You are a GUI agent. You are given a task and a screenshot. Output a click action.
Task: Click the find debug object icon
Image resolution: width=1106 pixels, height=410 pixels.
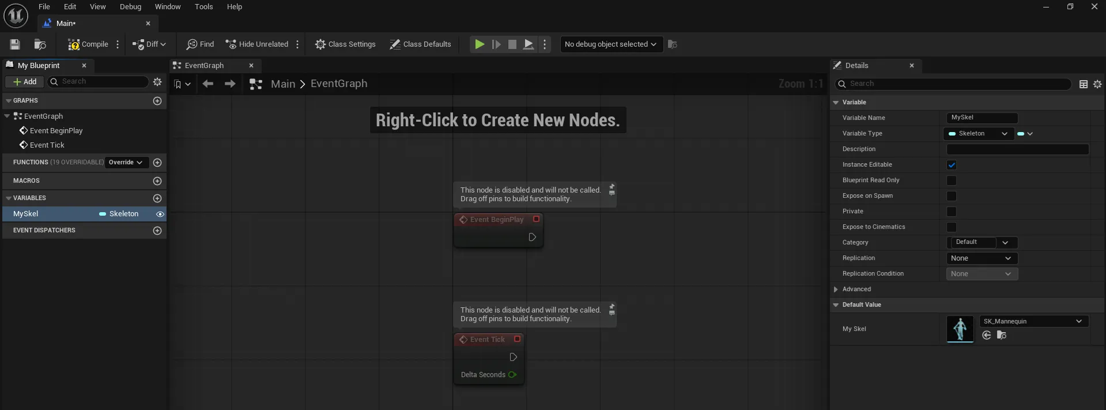coord(672,44)
